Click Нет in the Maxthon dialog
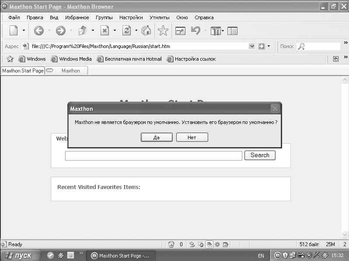Viewport: 349px width, 261px height. coord(192,137)
